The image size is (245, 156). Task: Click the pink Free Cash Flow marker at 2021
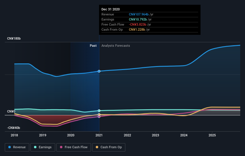coord(99,117)
